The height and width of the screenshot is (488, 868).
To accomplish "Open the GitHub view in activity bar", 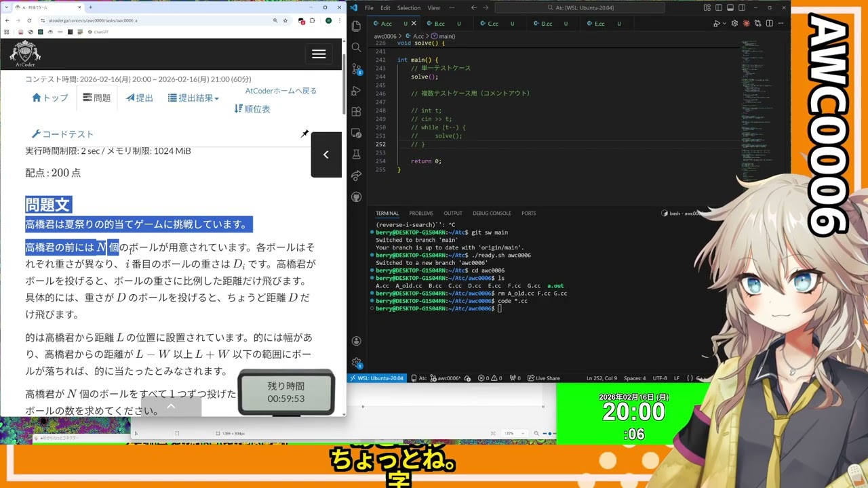I will tap(357, 197).
